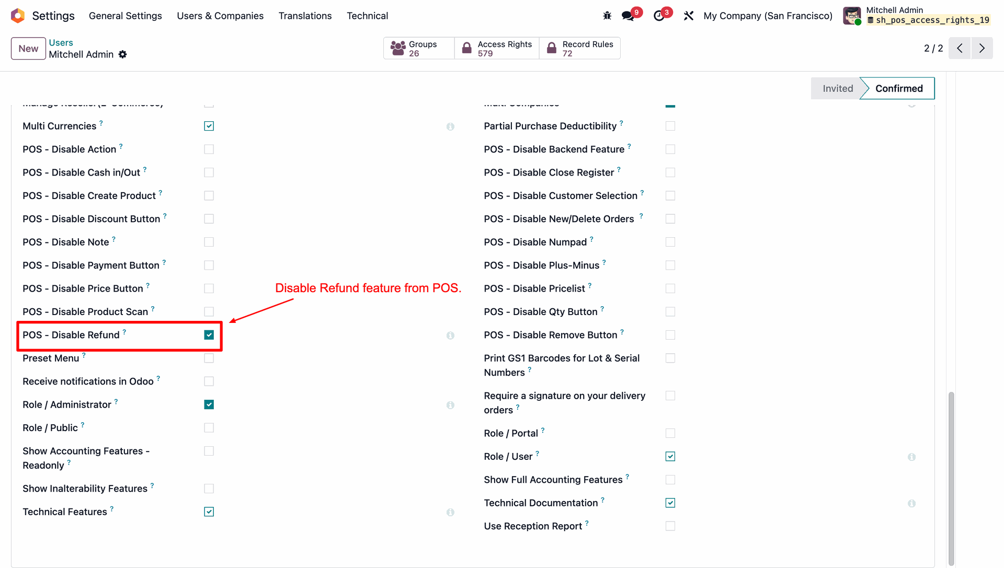The height and width of the screenshot is (568, 1004).
Task: Open the My Company (San Francisco) switcher
Action: (x=768, y=16)
